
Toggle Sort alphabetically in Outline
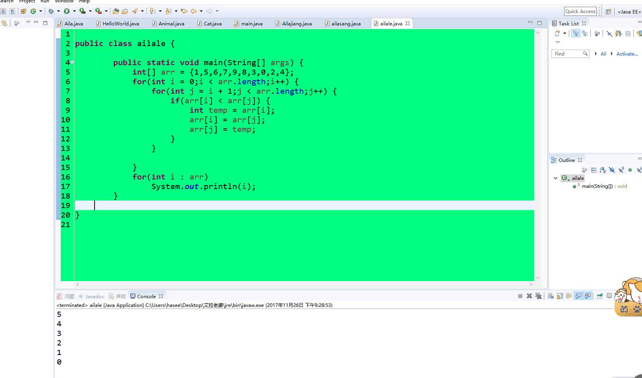click(603, 170)
